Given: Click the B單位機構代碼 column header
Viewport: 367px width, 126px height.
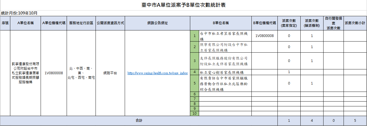Looking at the screenshot, I should pyautogui.click(x=265, y=23).
